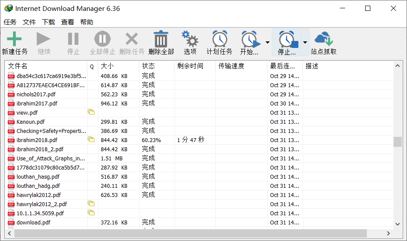
Task: Sort by the 剩余时间 column header
Action: pos(195,66)
